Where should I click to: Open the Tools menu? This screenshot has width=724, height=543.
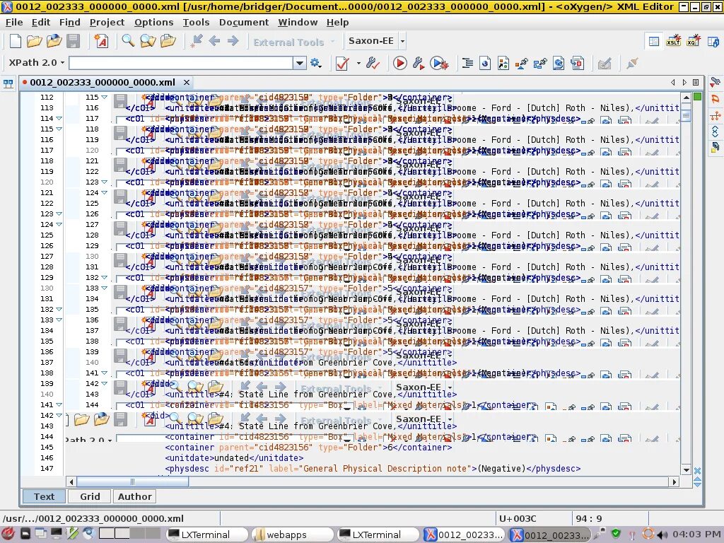coord(197,22)
